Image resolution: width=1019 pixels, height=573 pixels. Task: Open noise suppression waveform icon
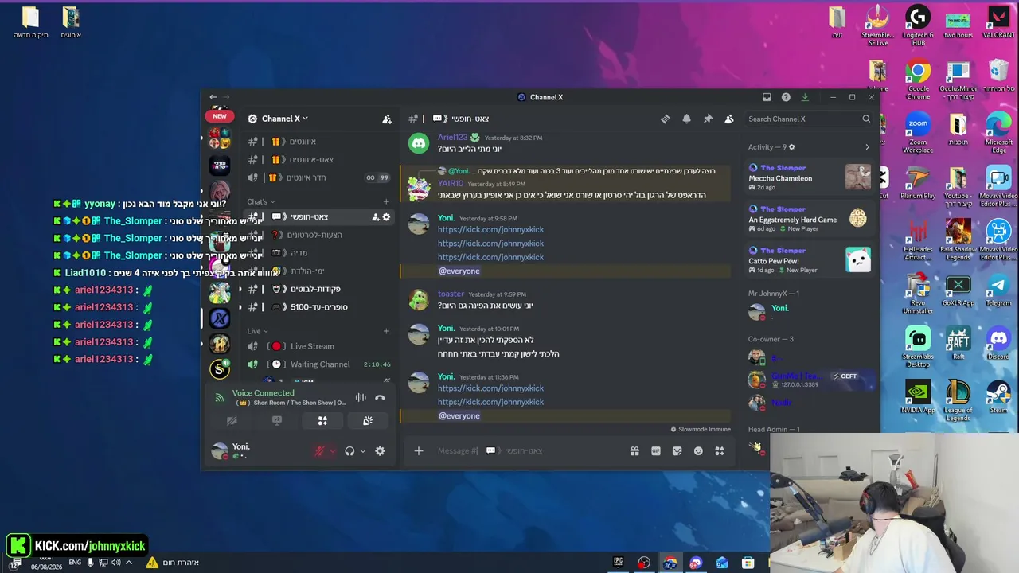[361, 397]
